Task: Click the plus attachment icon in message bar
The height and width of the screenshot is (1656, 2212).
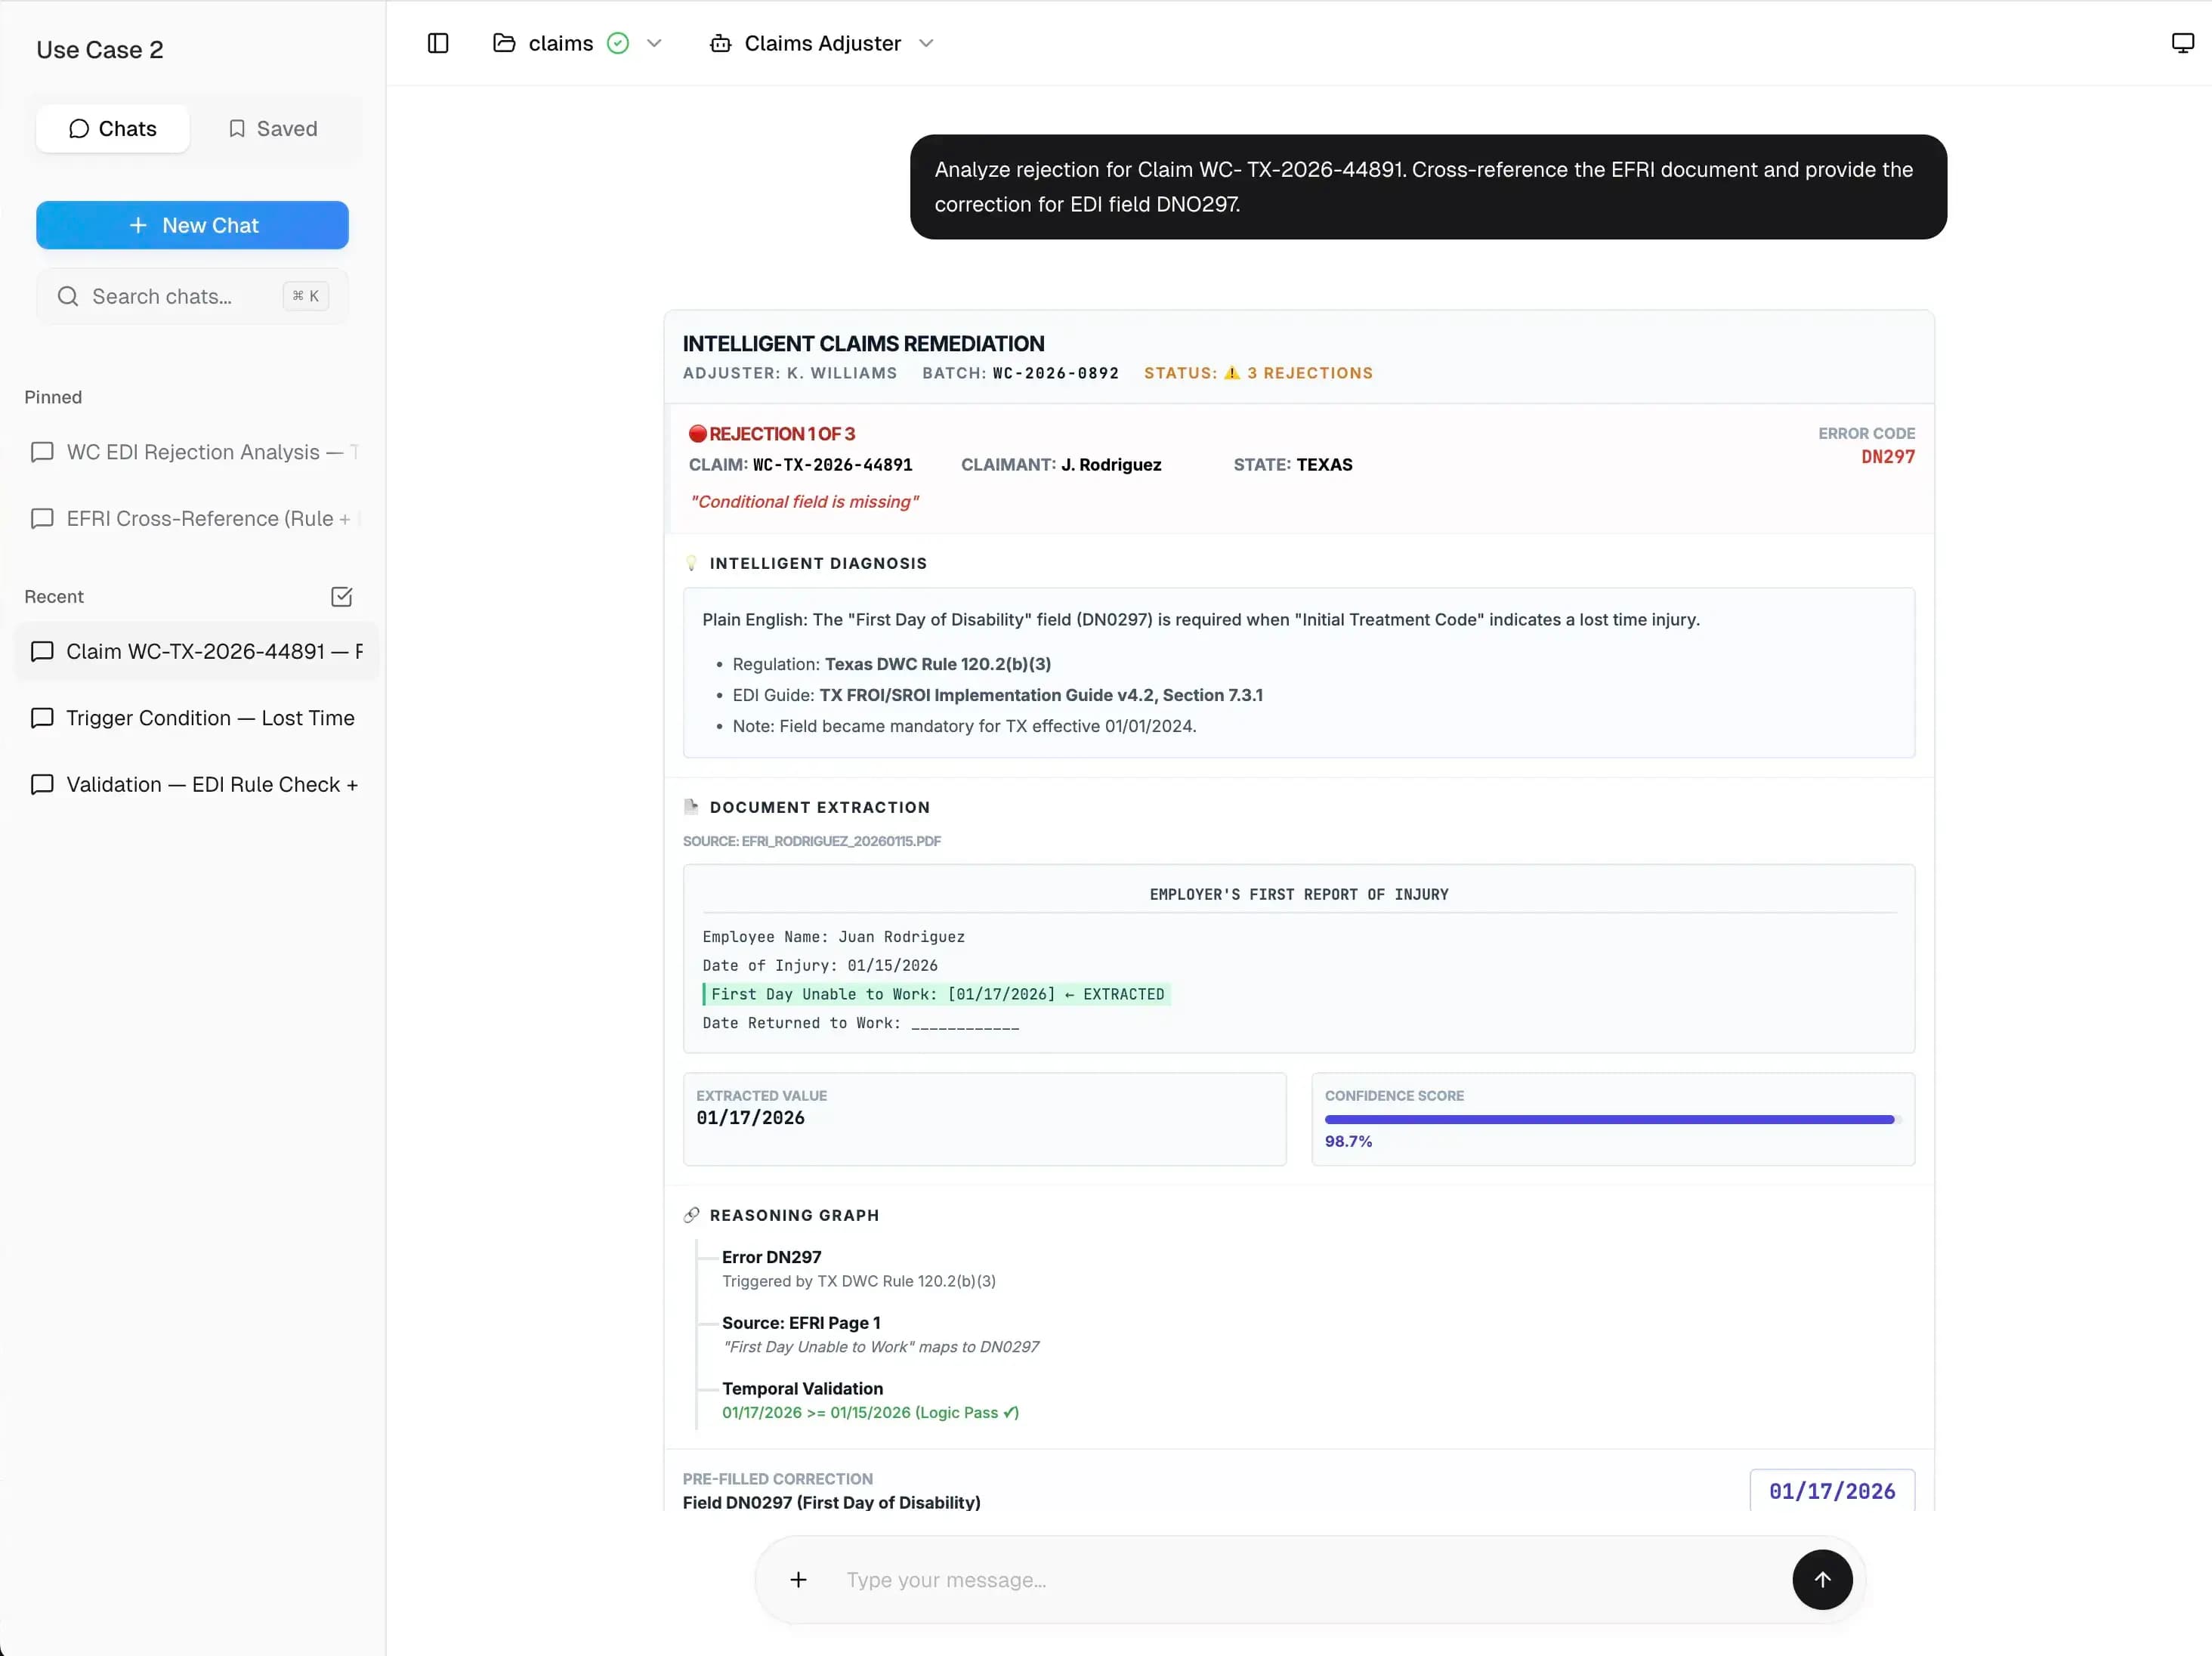Action: click(x=798, y=1580)
